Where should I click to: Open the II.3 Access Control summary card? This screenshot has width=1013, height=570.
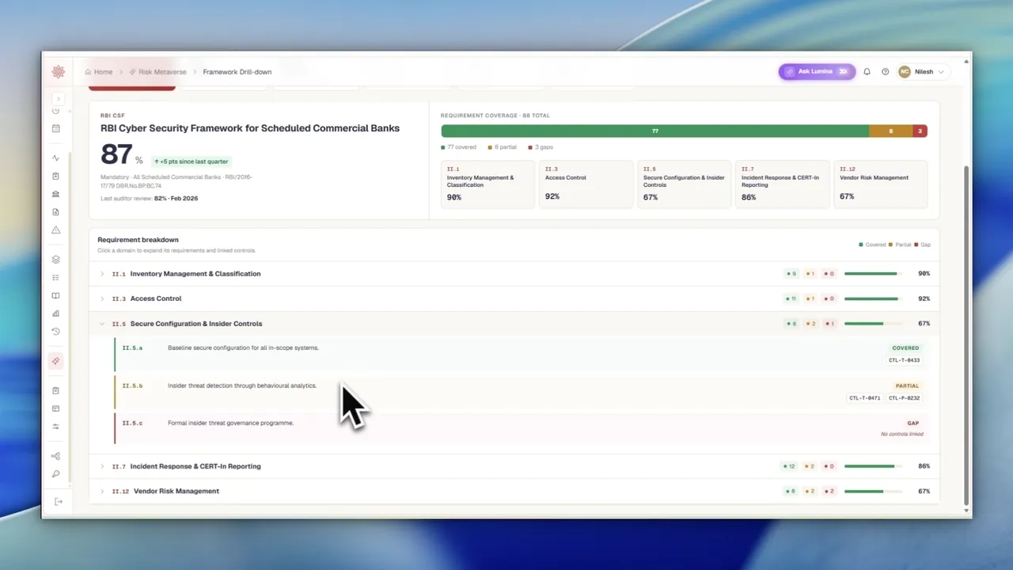pyautogui.click(x=586, y=184)
